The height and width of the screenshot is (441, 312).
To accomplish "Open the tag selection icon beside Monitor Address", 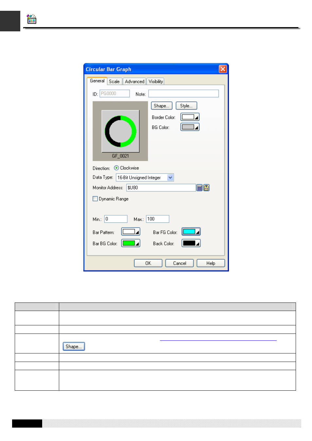I will click(206, 188).
